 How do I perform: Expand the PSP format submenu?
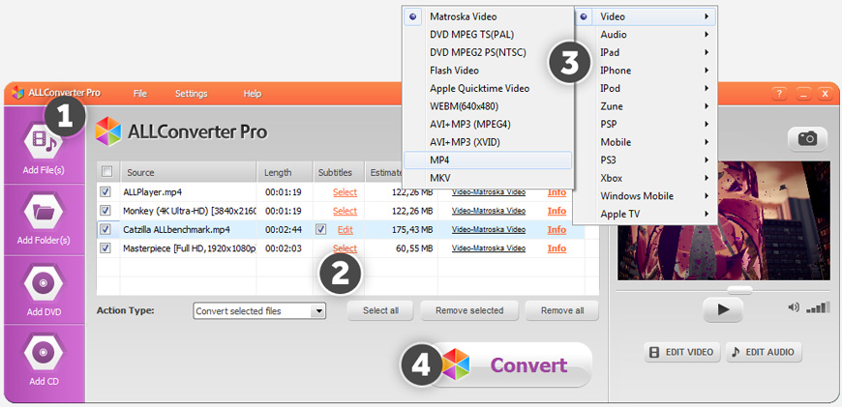tap(646, 125)
